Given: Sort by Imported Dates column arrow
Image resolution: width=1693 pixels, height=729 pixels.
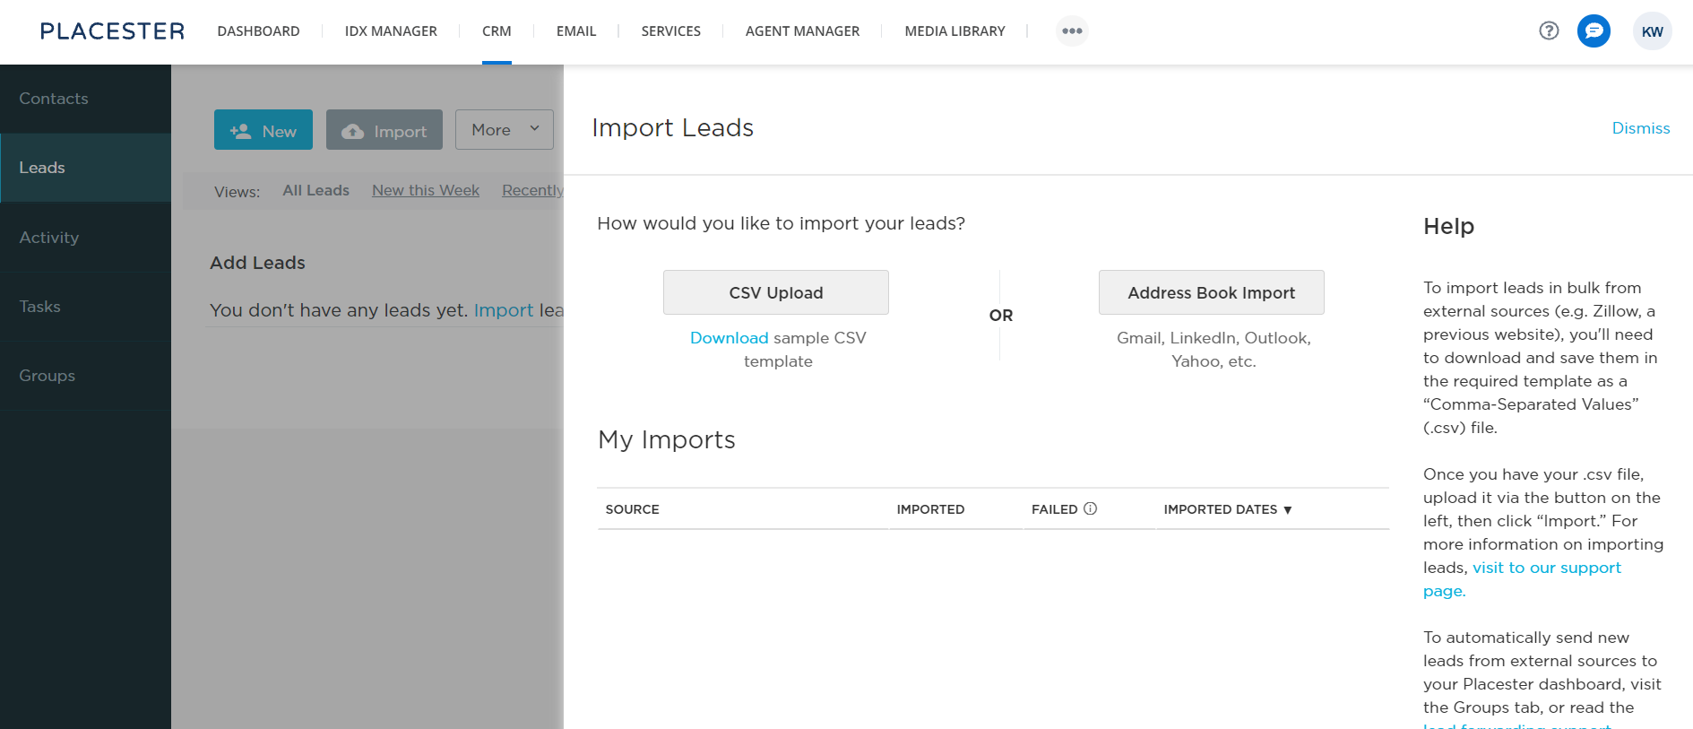Looking at the screenshot, I should [x=1288, y=510].
